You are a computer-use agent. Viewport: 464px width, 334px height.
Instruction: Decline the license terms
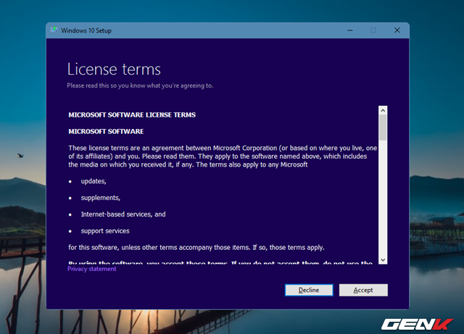[309, 290]
